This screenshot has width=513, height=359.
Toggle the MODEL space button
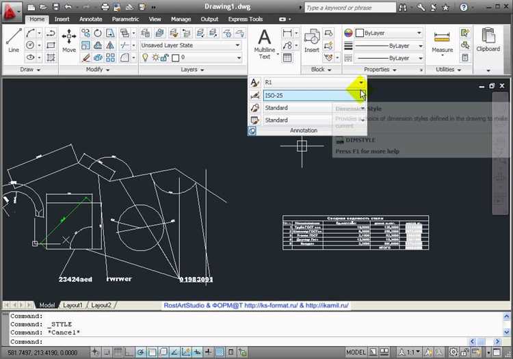click(356, 352)
